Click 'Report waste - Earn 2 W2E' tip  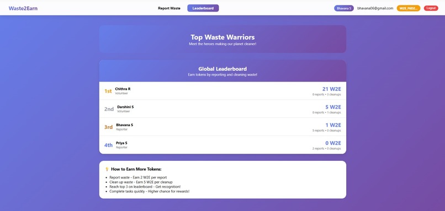[x=138, y=177]
